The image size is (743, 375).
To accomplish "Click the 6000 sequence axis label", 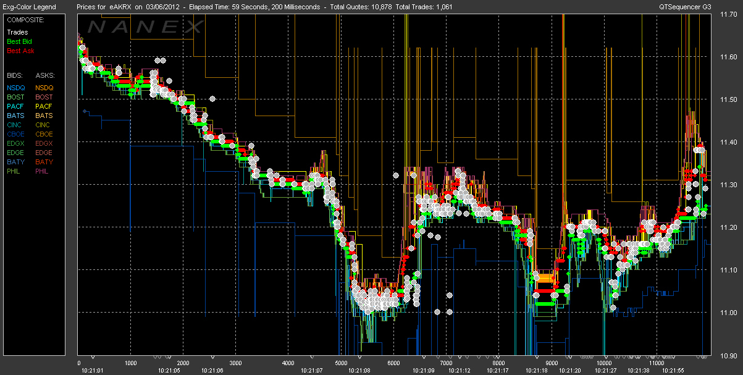I will click(393, 363).
